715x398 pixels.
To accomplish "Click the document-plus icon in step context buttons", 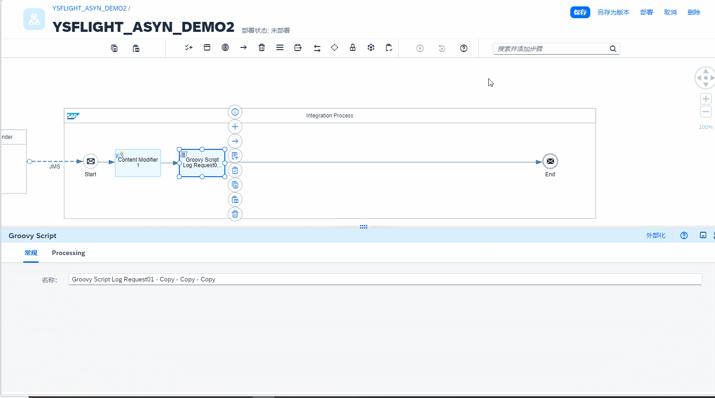I will click(235, 156).
